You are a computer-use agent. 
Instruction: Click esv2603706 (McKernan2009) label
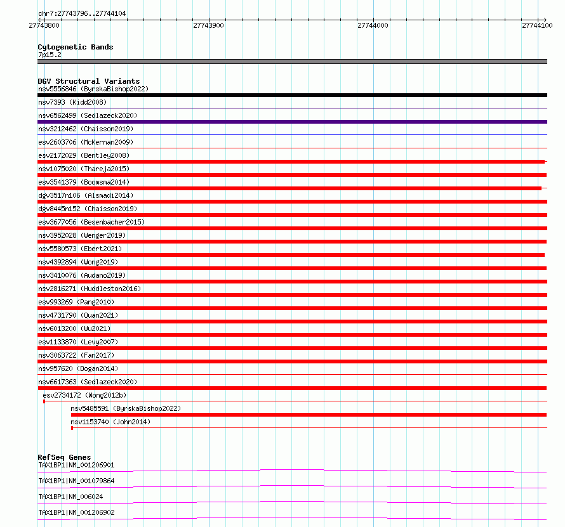(x=86, y=142)
